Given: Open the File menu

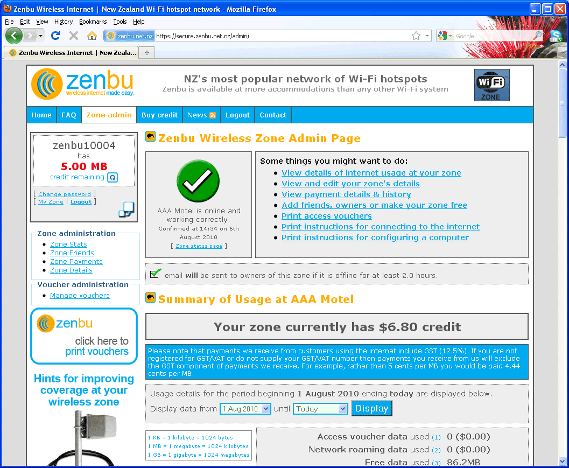Looking at the screenshot, I should [9, 22].
